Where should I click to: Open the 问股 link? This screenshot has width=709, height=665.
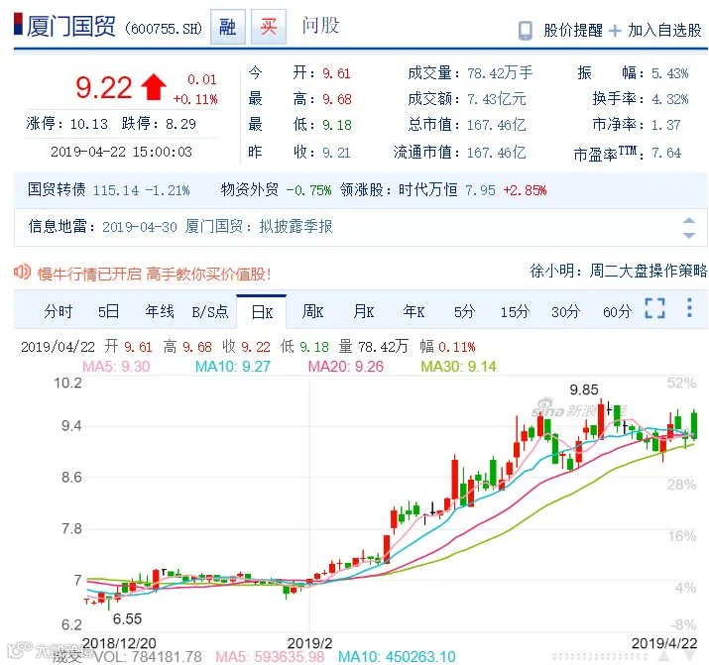coord(320,26)
